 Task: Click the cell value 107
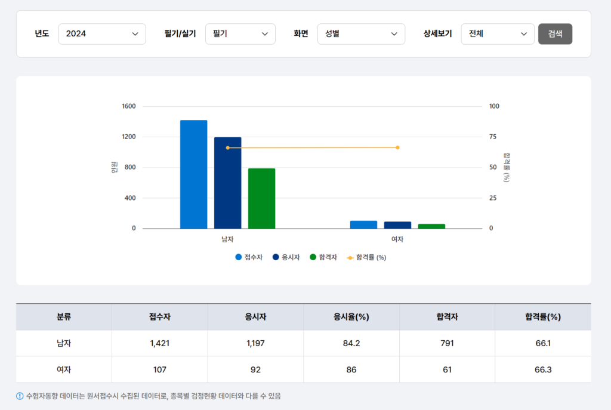click(160, 369)
